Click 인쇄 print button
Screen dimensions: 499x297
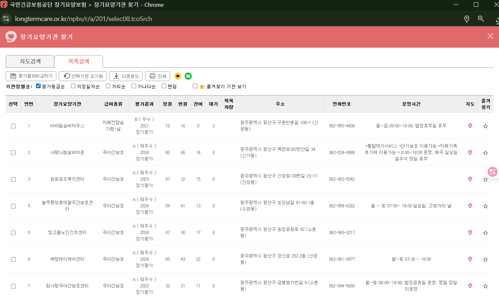click(158, 76)
